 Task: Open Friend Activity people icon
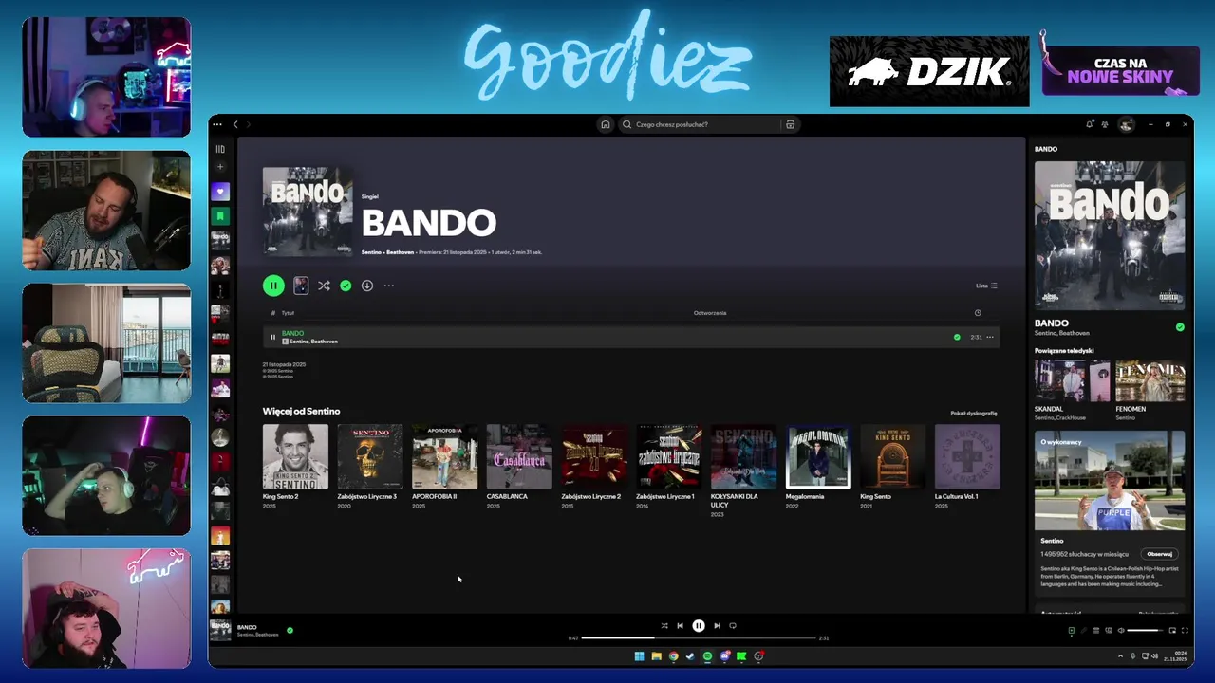coord(1105,124)
